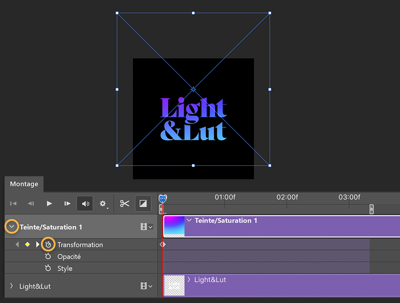Toggle the yellow Transformation keyframe diamond
The height and width of the screenshot is (303, 400).
click(27, 245)
